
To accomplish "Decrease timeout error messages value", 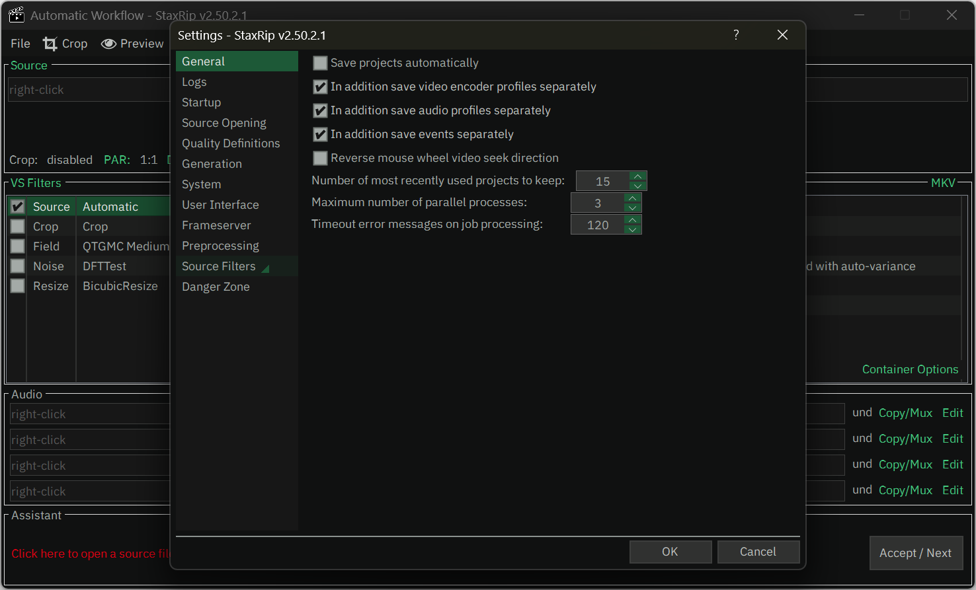I will pos(632,229).
